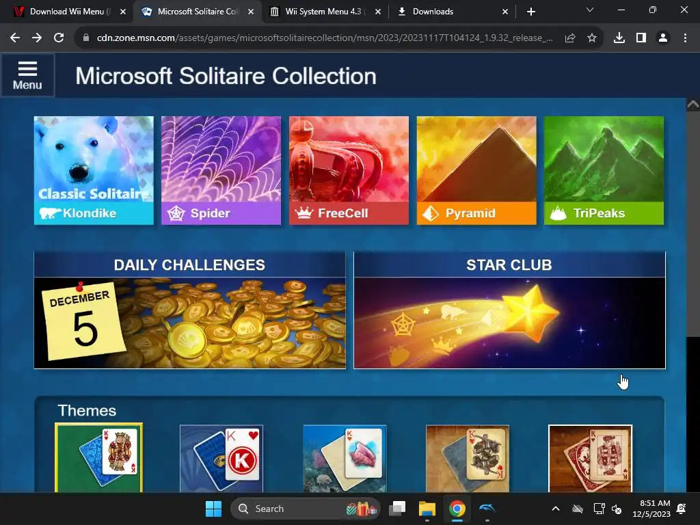Click the scroll up arrow
The image size is (700, 525).
[x=693, y=105]
